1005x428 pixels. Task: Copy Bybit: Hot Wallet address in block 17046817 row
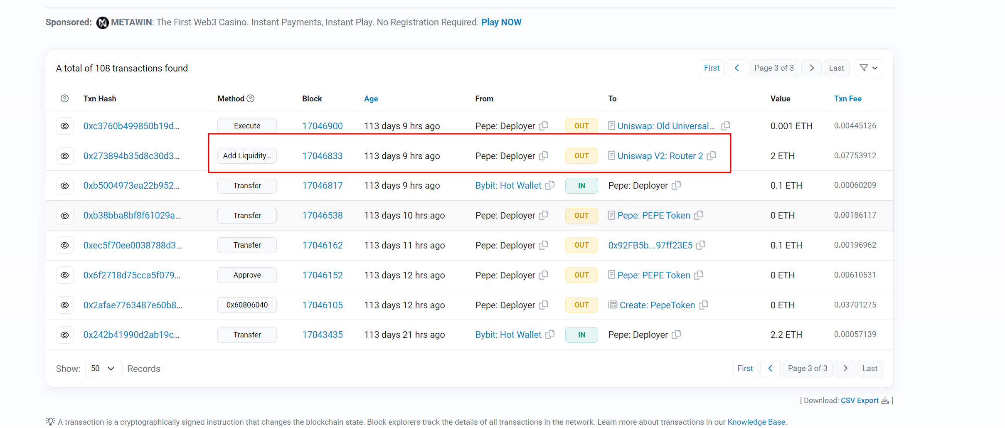(550, 185)
